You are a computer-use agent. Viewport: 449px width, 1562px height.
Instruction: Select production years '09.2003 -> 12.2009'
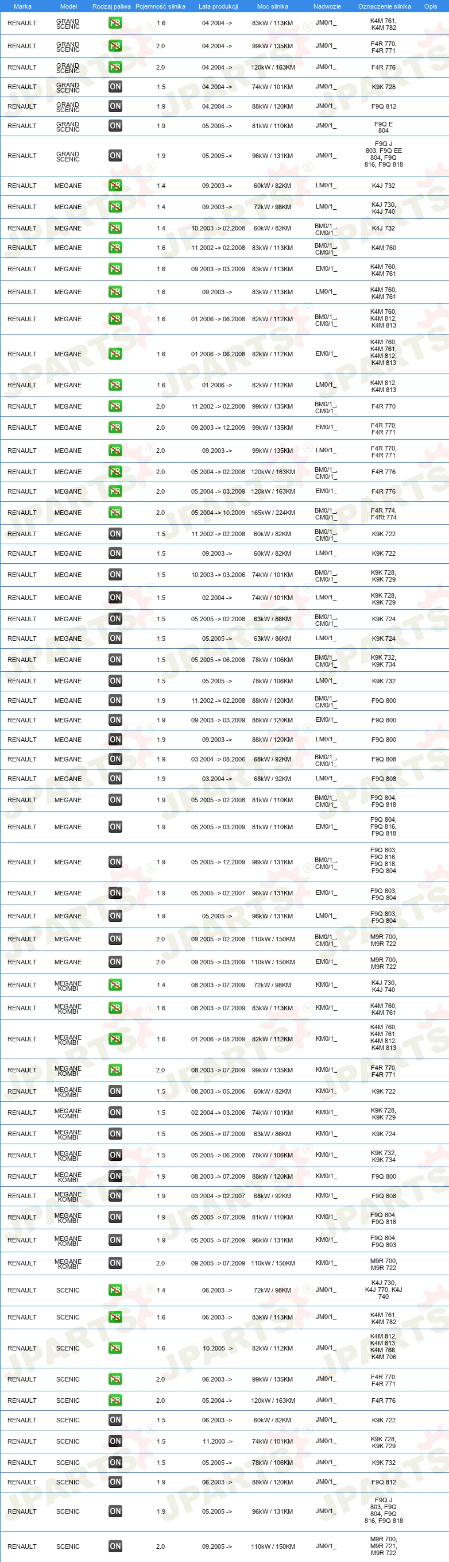[218, 428]
